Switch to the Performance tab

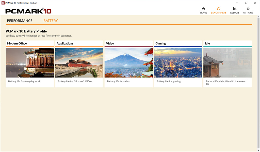pos(20,21)
